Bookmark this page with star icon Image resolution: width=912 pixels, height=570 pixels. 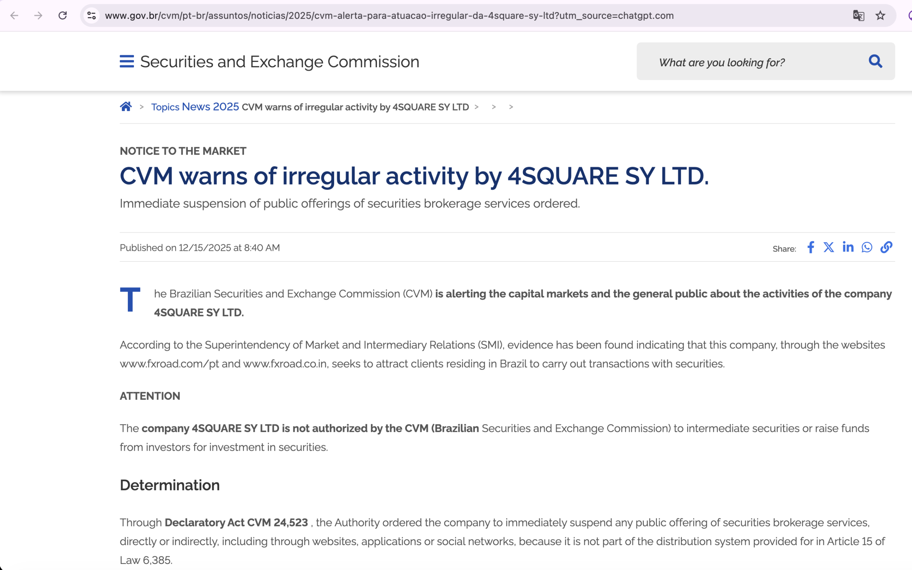pyautogui.click(x=880, y=15)
